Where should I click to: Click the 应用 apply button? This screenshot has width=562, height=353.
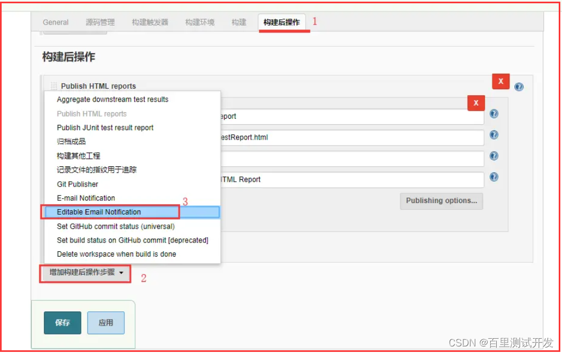(106, 323)
